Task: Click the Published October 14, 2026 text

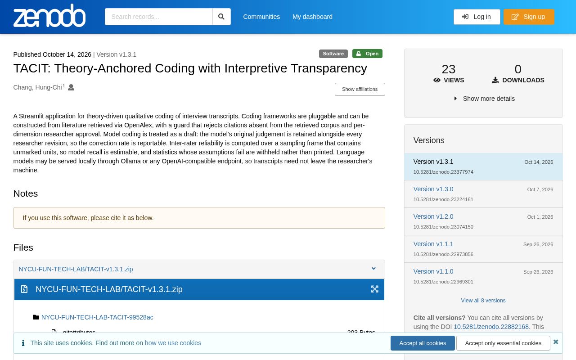Action: pos(52,54)
